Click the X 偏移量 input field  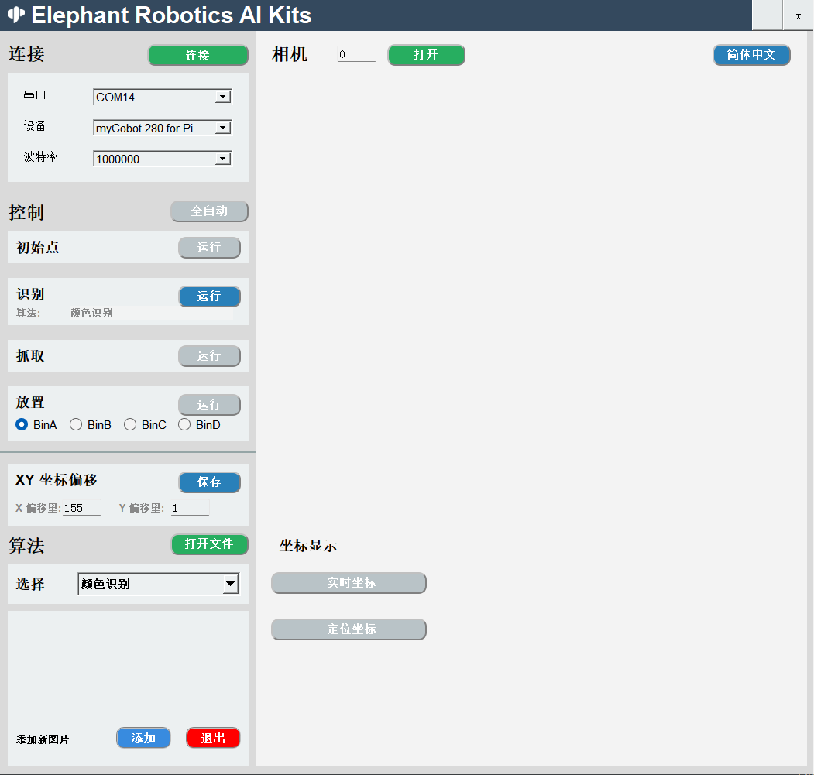pyautogui.click(x=81, y=509)
